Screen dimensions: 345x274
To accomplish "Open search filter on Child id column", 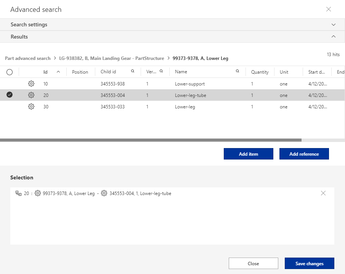I will [132, 72].
